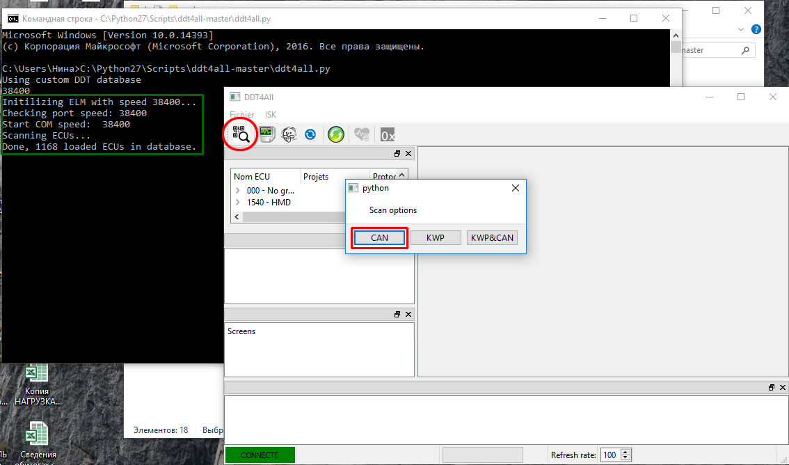The width and height of the screenshot is (789, 465).
Task: Click the green circular refresh icon
Action: 335,134
